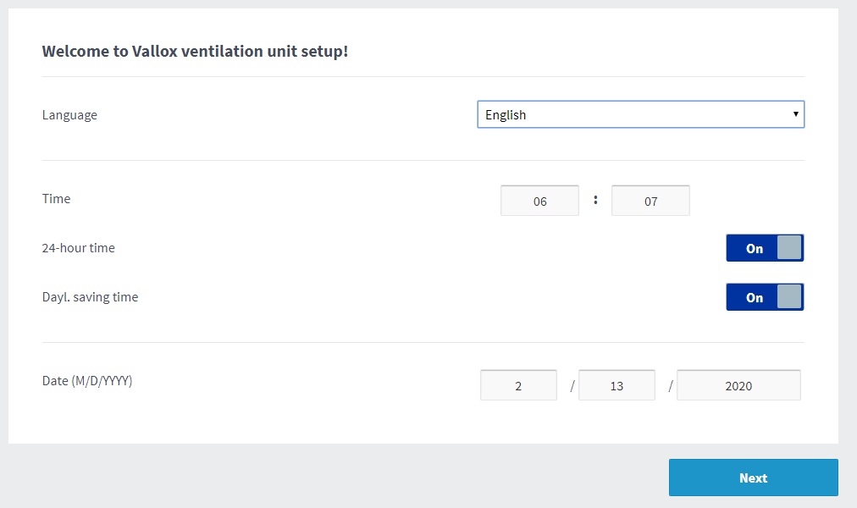Click the Dayl. saving time label
The image size is (857, 508).
tap(90, 297)
